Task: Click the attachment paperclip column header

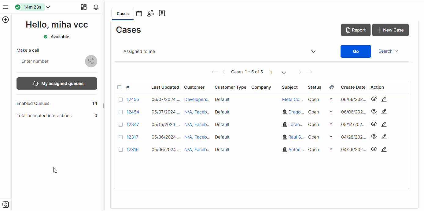Action: 331,87
